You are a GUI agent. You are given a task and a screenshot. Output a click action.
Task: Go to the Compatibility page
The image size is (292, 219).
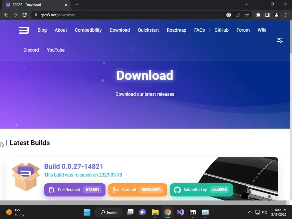click(88, 30)
